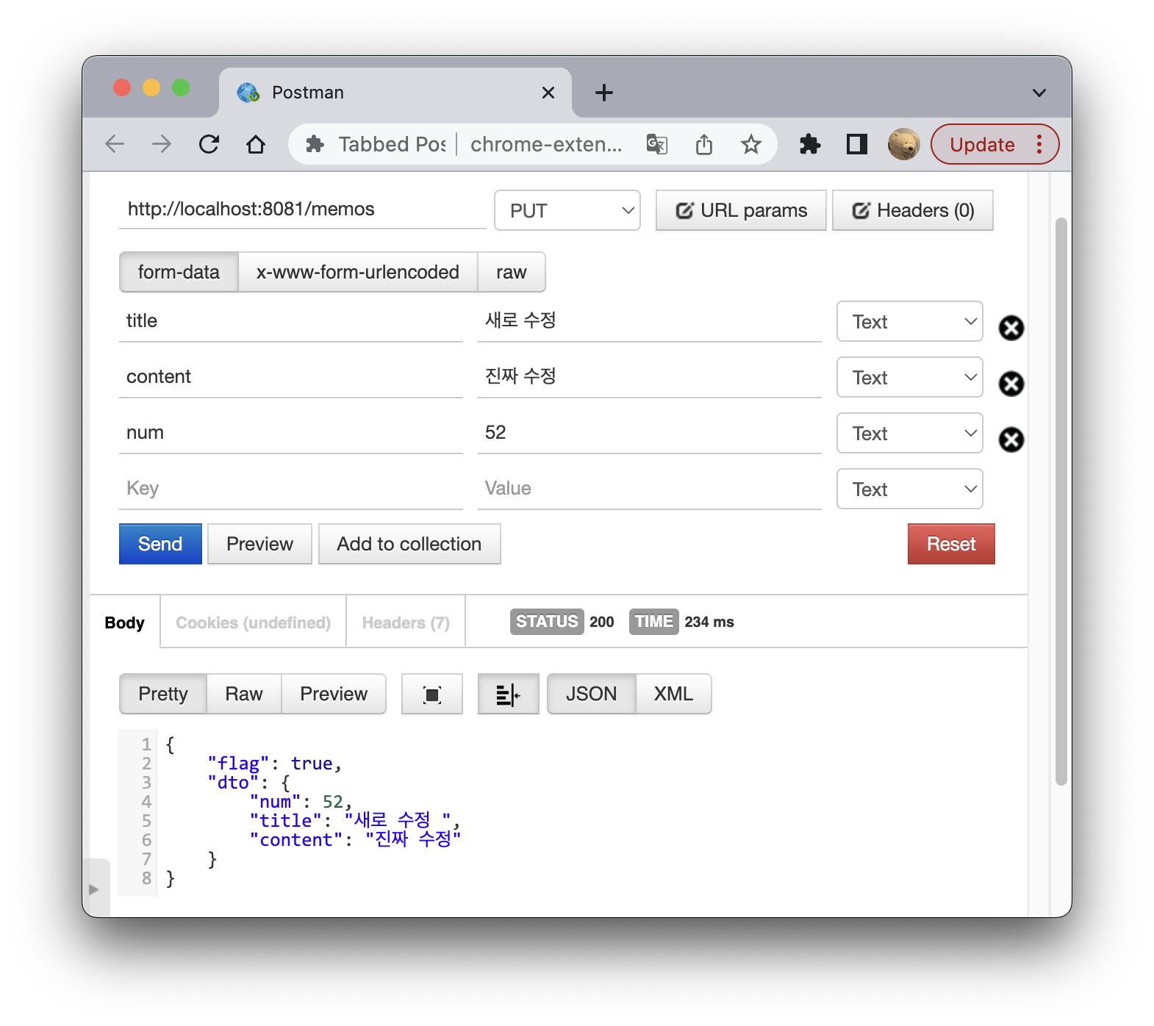Bookmark the page with star icon
Viewport: 1154px width, 1026px height.
tap(750, 144)
